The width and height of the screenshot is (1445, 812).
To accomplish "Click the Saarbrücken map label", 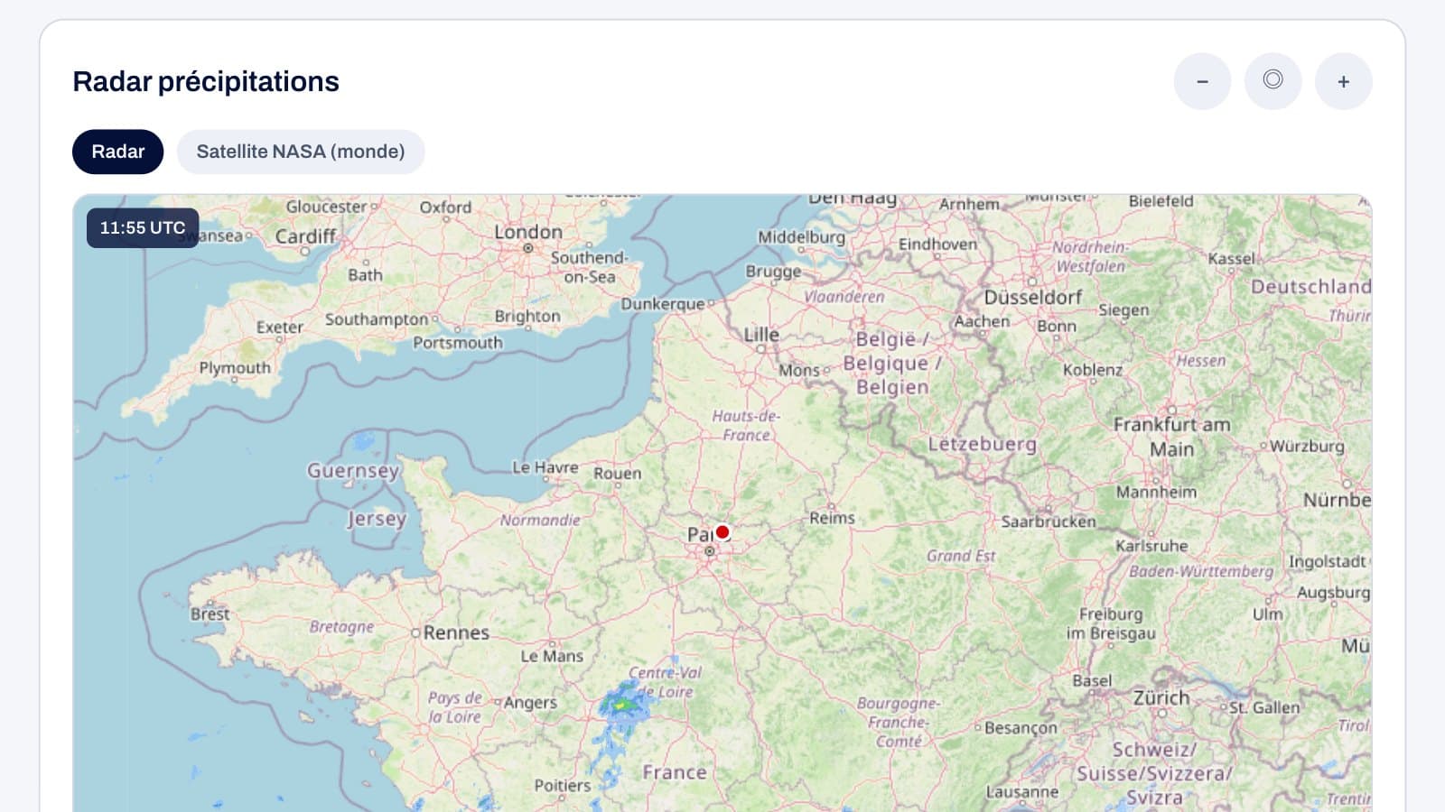I will pos(1049,521).
